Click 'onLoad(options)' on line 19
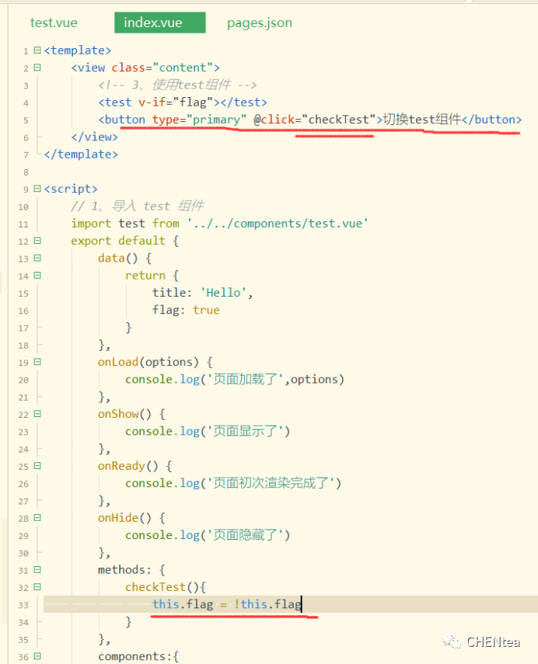538x664 pixels. pyautogui.click(x=148, y=362)
